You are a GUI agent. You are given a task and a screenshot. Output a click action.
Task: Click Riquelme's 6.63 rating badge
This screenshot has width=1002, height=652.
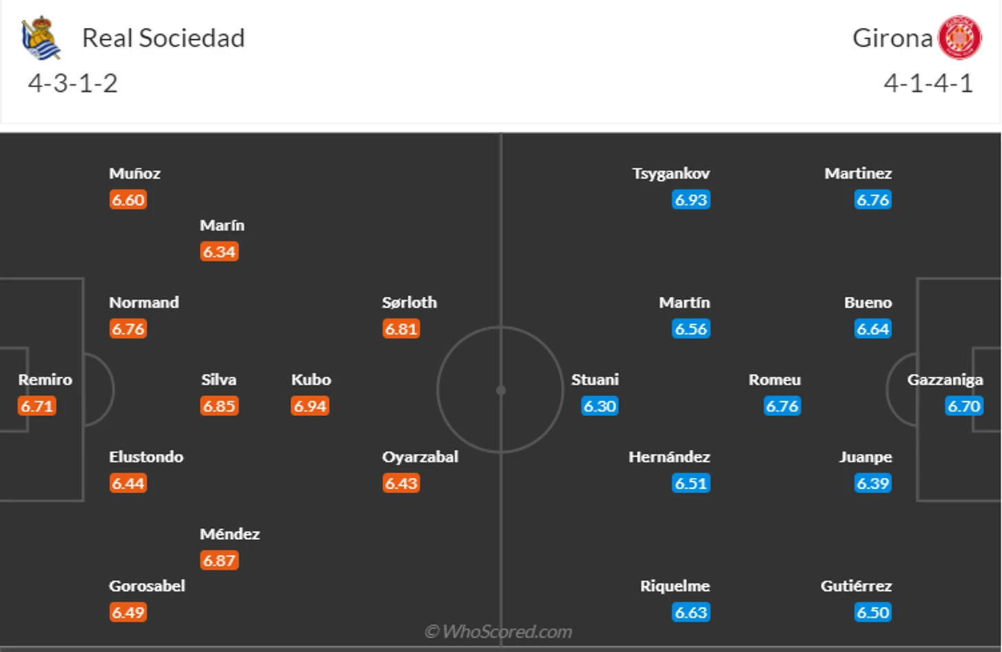690,612
